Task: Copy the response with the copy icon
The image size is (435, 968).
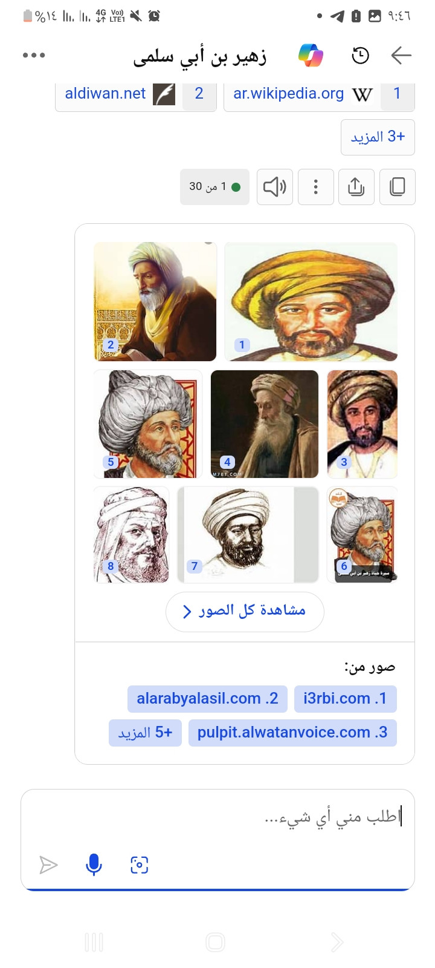Action: [397, 187]
